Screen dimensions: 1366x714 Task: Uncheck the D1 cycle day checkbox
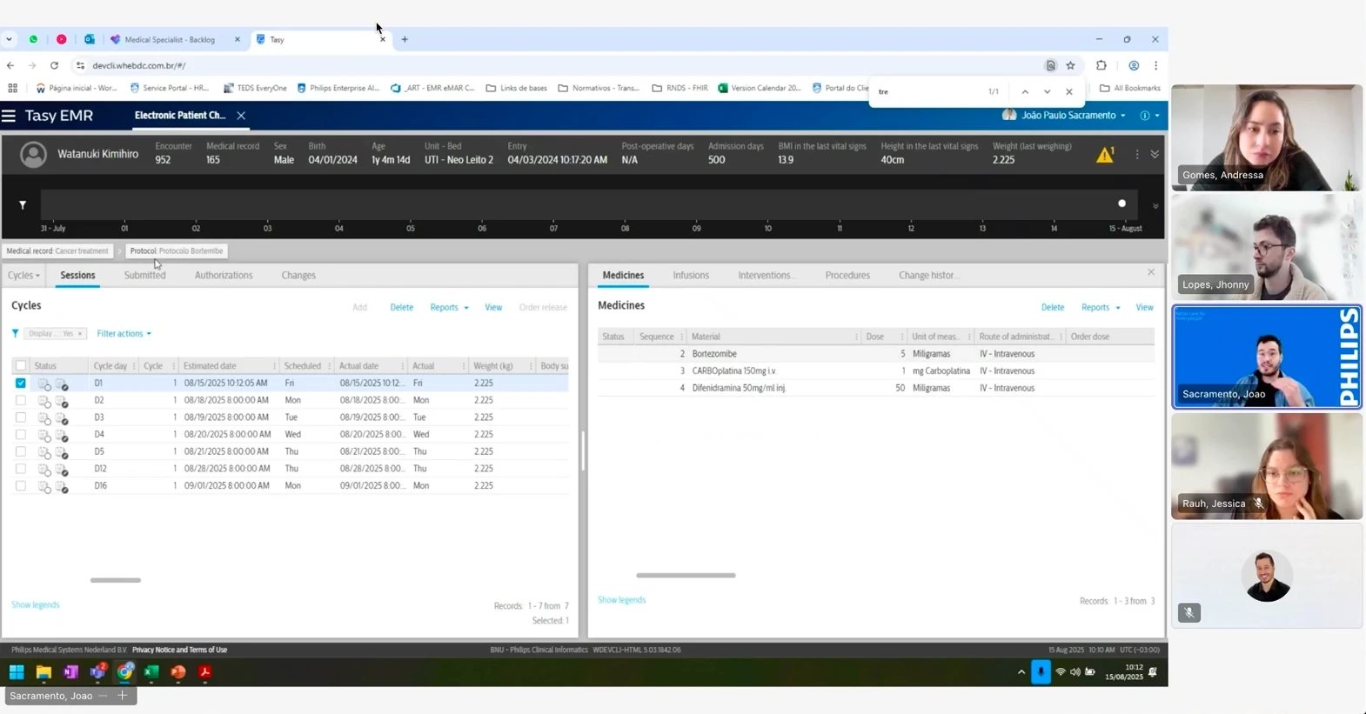(x=20, y=383)
